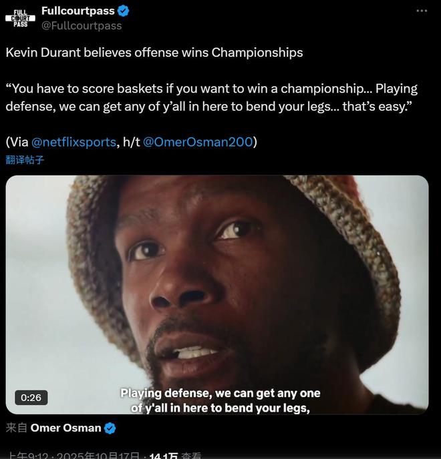Image resolution: width=441 pixels, height=459 pixels.
Task: Click the 2025年10月17日 post date
Action: [98, 456]
